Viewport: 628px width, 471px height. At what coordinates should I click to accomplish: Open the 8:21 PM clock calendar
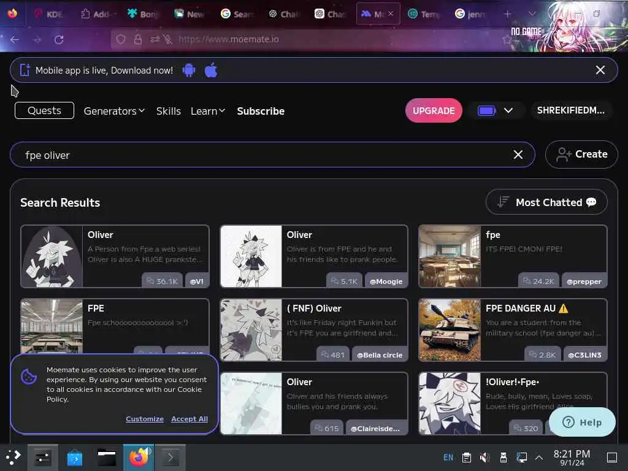tap(572, 458)
